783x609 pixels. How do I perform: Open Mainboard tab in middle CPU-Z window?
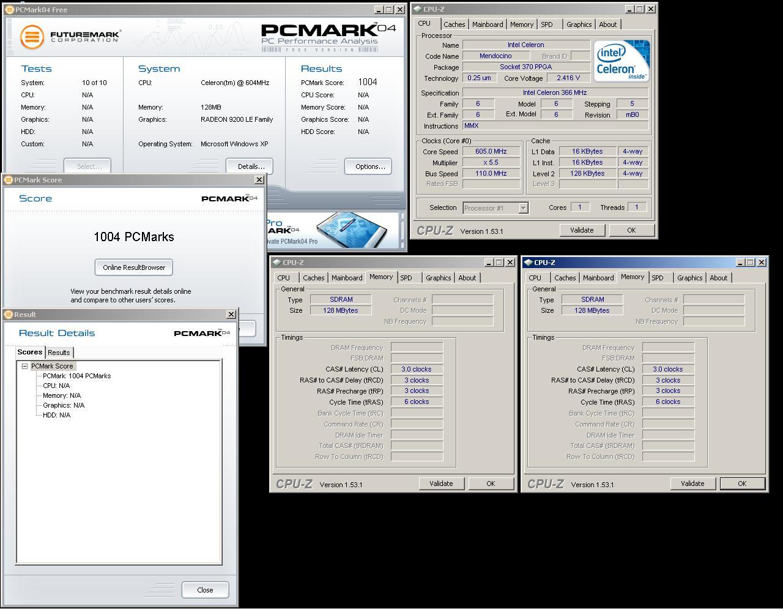tap(347, 278)
